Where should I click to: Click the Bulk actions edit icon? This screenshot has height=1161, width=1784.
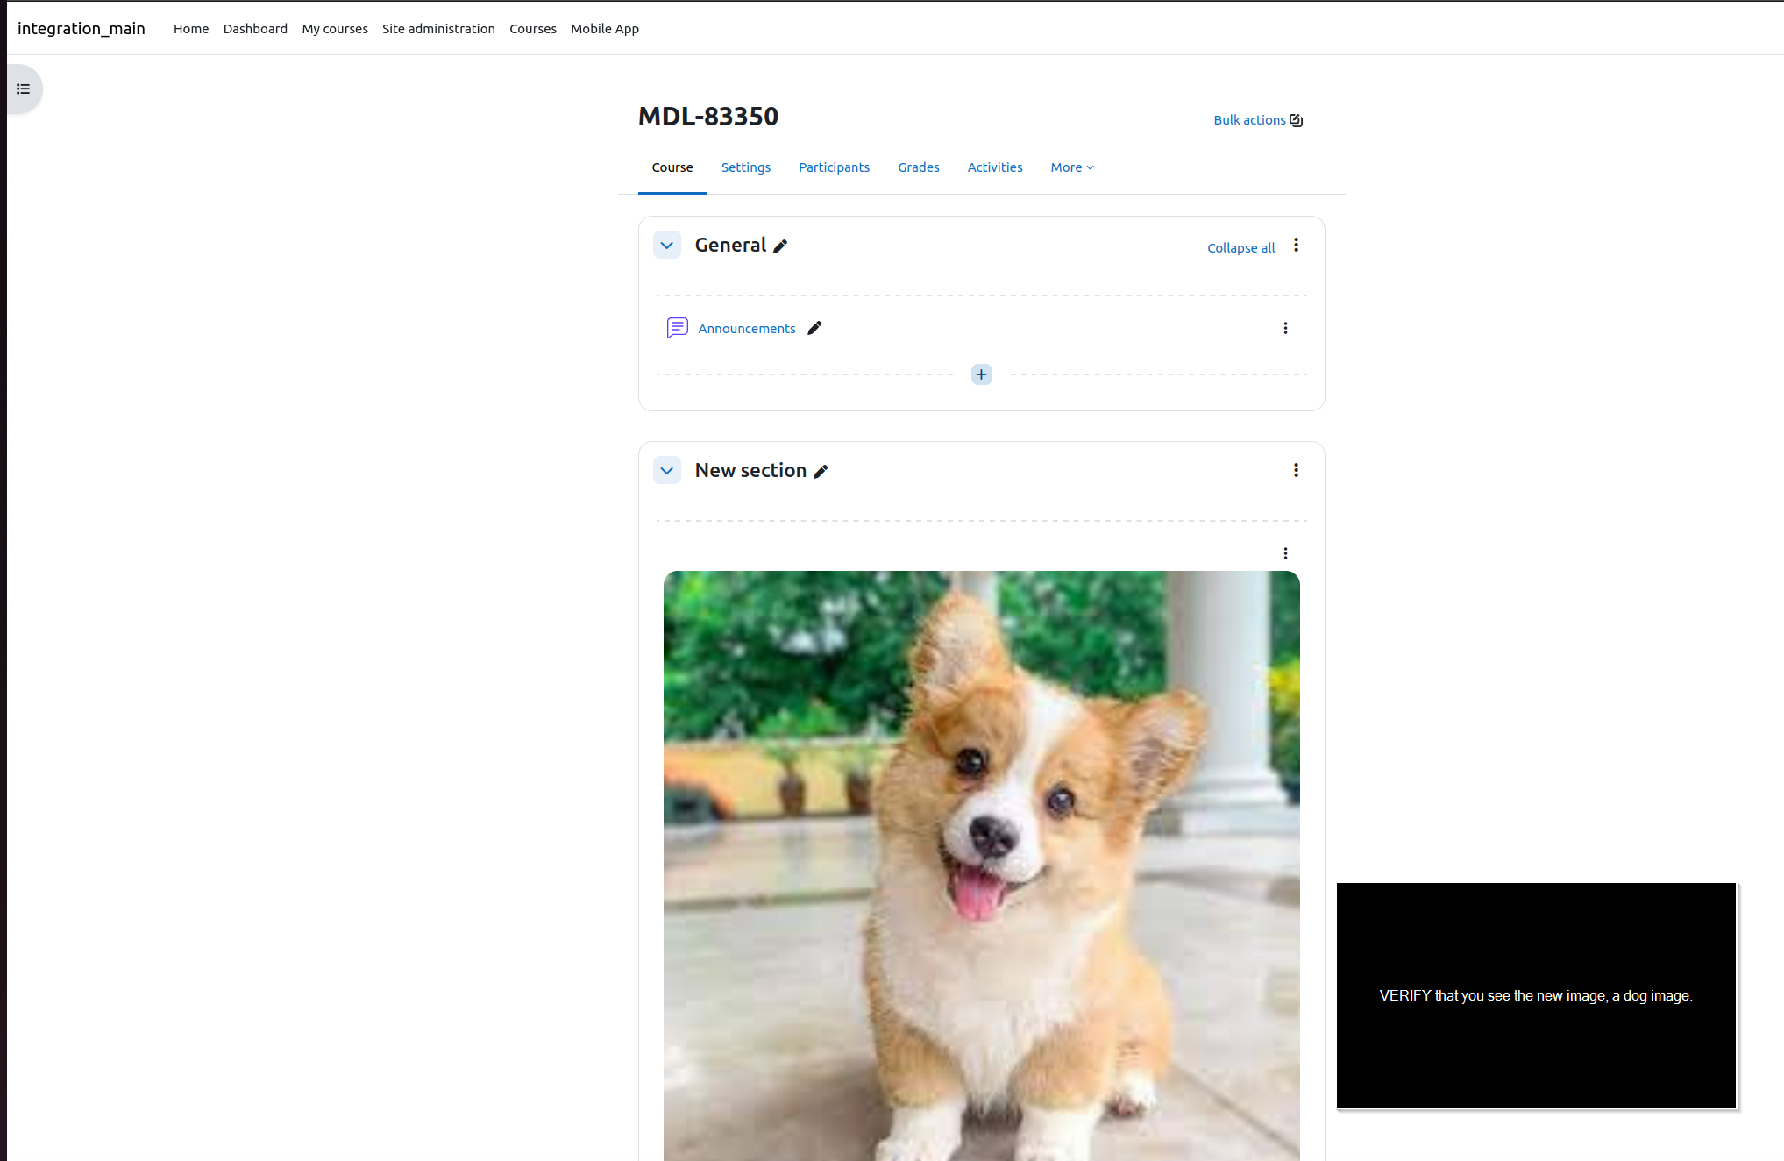point(1296,120)
